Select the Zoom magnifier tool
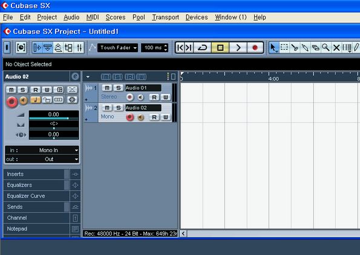 tap(326, 48)
